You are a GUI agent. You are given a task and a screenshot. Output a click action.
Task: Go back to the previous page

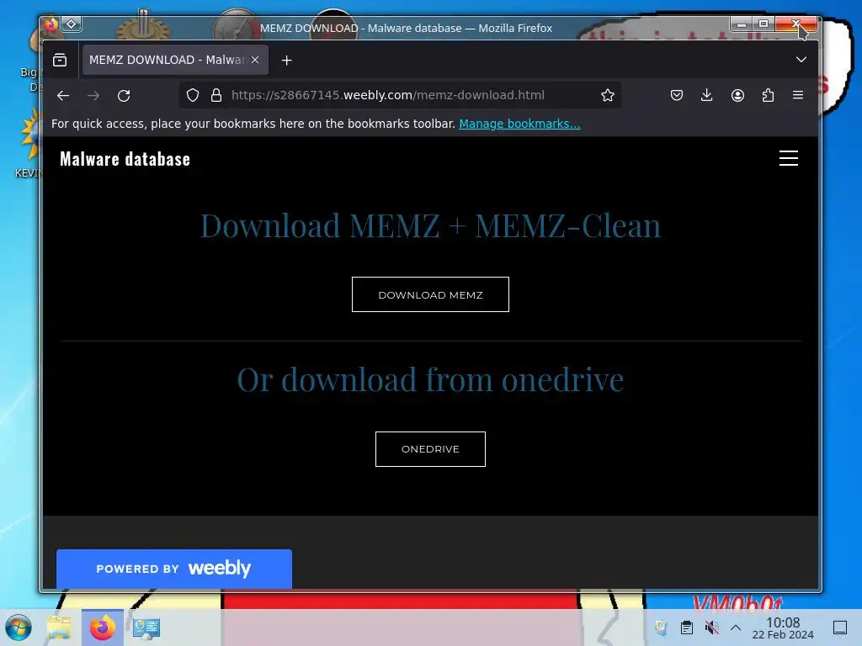[x=63, y=96]
